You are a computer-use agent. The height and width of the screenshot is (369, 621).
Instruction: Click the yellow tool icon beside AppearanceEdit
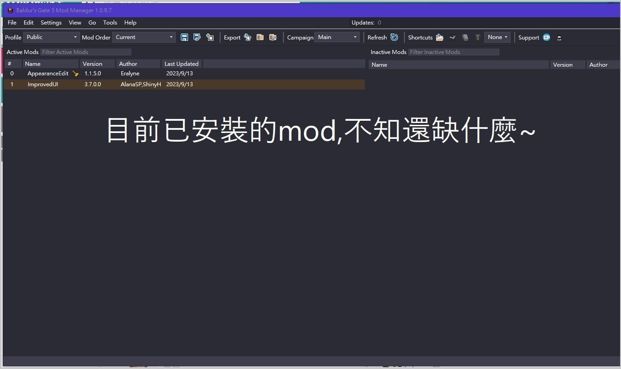tap(75, 74)
